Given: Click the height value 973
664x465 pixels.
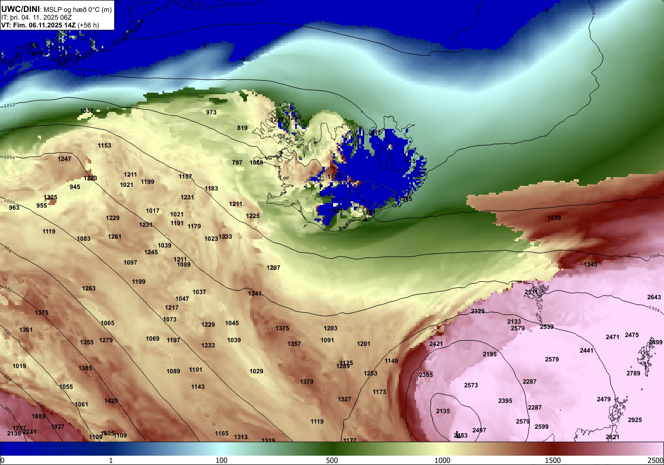Looking at the screenshot, I should (211, 112).
